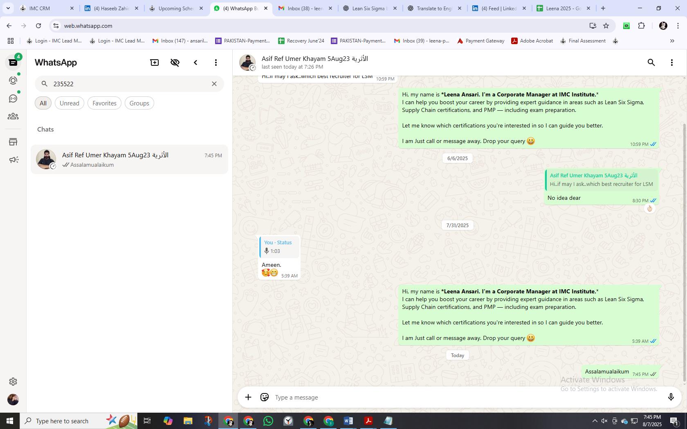Click the Type a message field
Viewport: 687px width, 429px height.
(466, 397)
